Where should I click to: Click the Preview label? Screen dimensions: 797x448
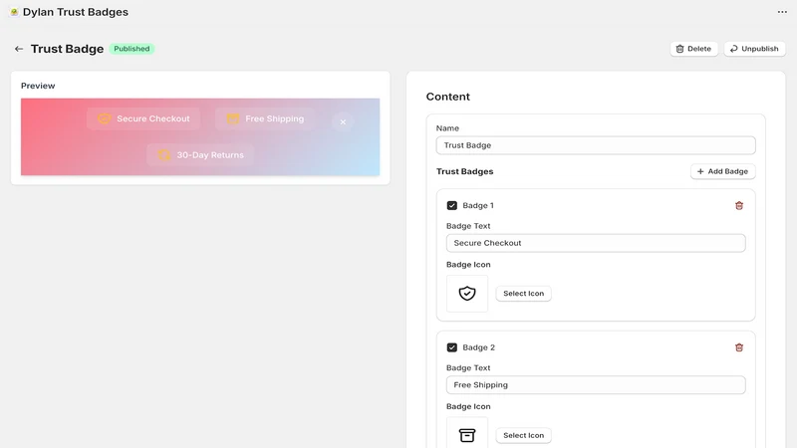[x=38, y=86]
